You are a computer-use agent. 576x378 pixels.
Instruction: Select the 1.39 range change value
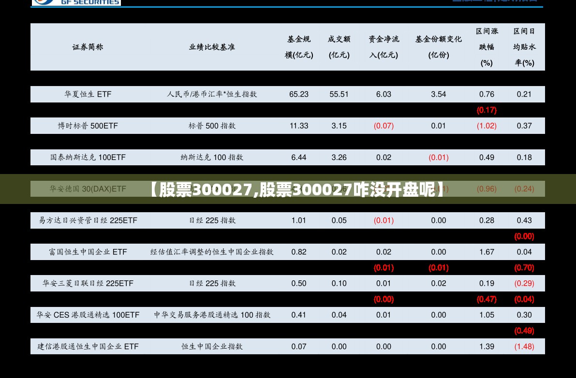(x=487, y=347)
